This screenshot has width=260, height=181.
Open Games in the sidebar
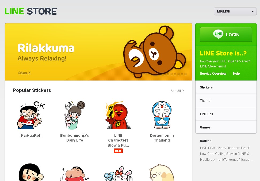coord(226,127)
